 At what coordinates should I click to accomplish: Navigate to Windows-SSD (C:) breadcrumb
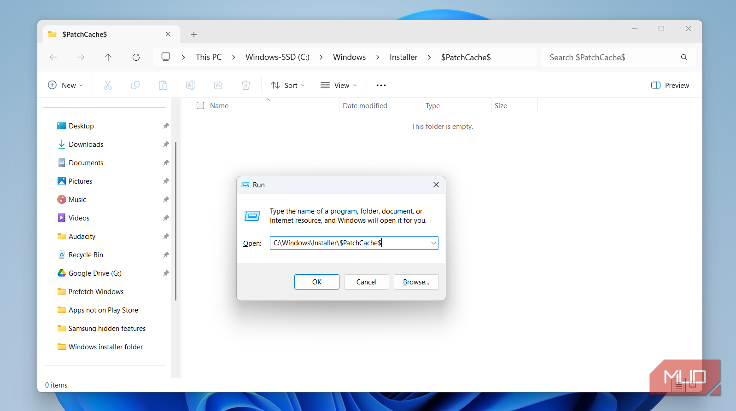tap(277, 57)
